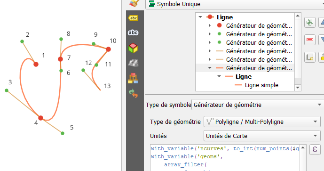
Task: Click green control point 11 on map
Action: tap(96, 65)
